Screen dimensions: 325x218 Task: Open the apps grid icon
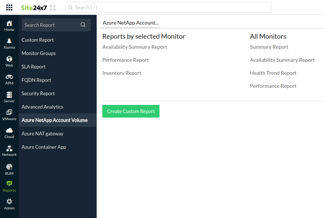[9, 7]
